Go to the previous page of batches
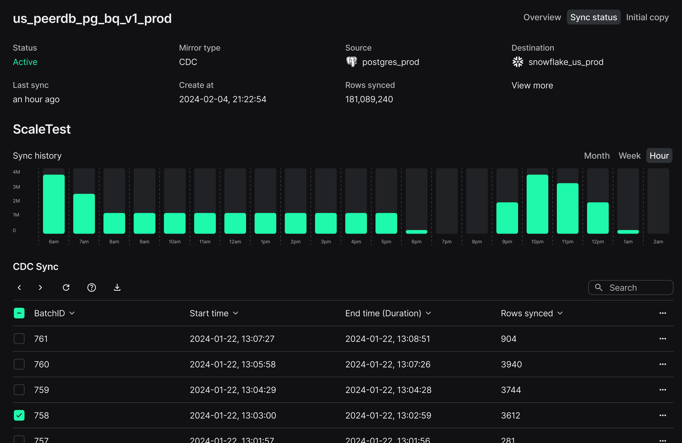682x443 pixels. (19, 288)
